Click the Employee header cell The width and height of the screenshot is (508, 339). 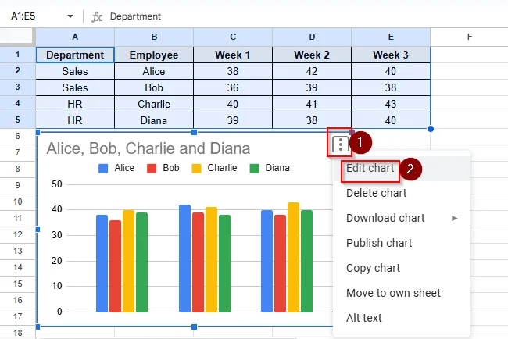click(154, 55)
